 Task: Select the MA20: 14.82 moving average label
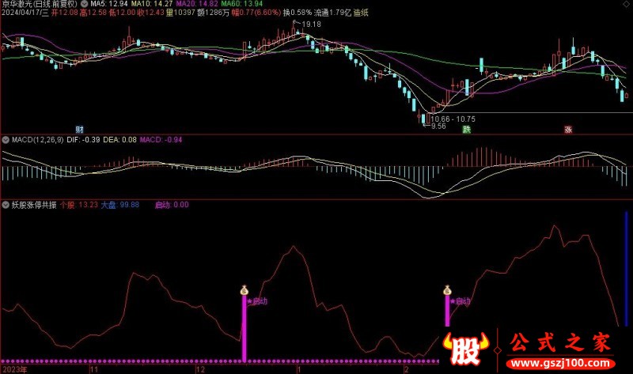pos(197,4)
